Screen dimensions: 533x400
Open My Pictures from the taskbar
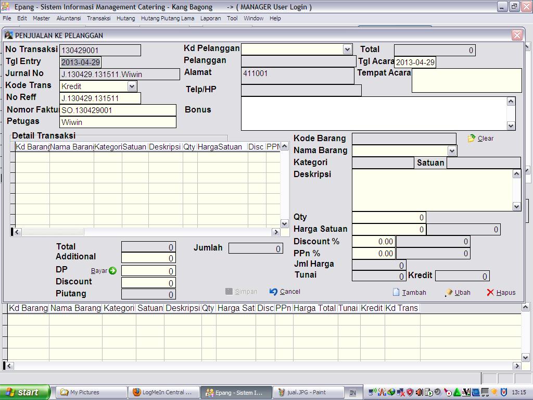pyautogui.click(x=91, y=392)
